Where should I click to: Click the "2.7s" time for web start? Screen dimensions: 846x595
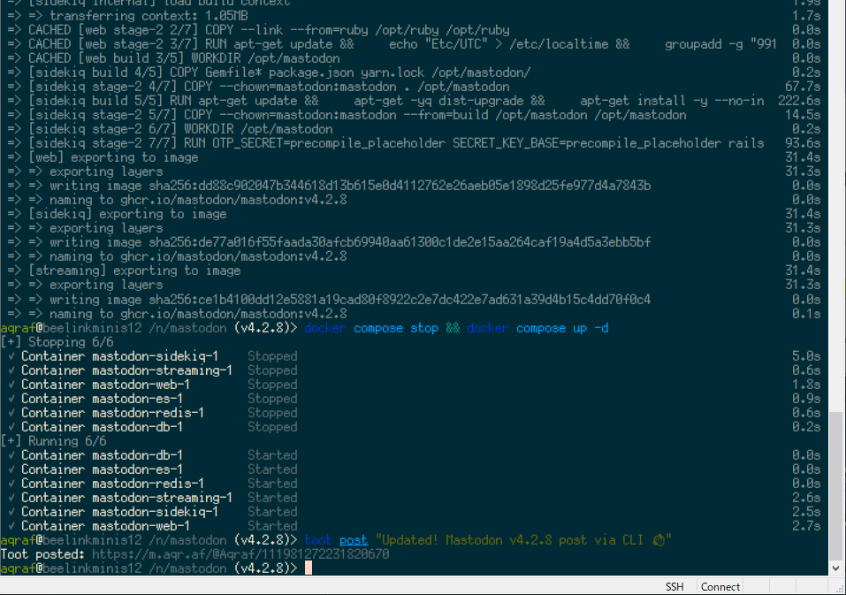point(806,525)
